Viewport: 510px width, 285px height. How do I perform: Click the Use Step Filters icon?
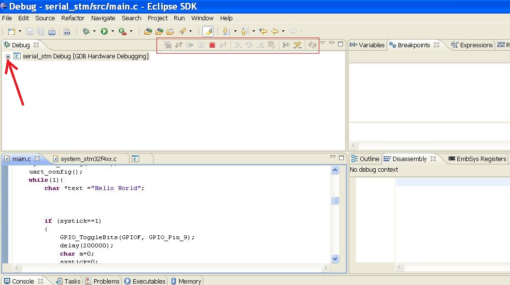tap(297, 45)
